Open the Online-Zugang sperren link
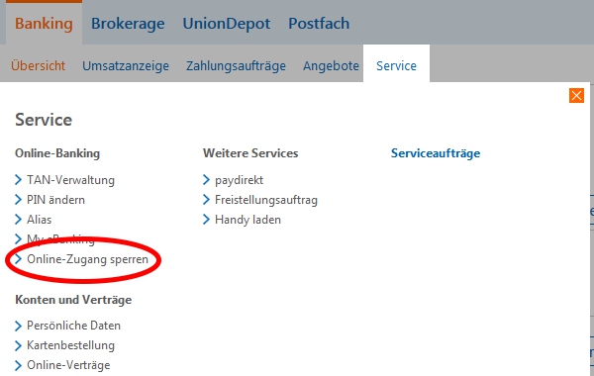Image resolution: width=594 pixels, height=376 pixels. point(87,259)
